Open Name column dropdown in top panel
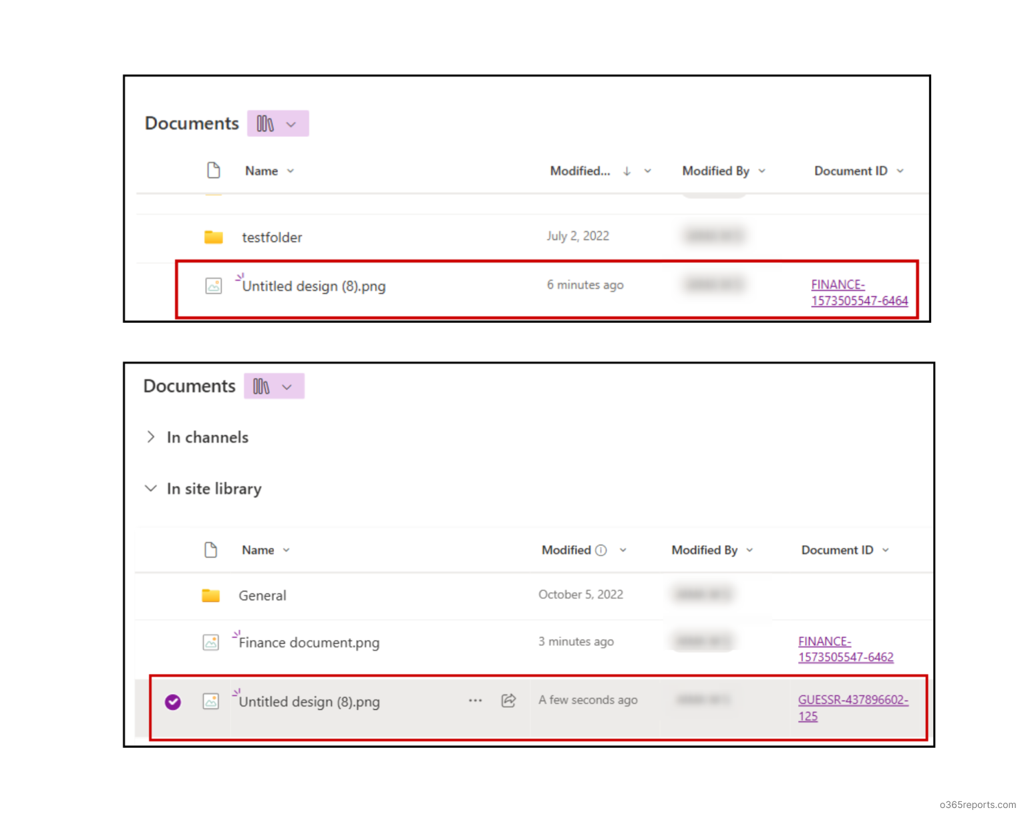This screenshot has width=1026, height=820. [291, 171]
